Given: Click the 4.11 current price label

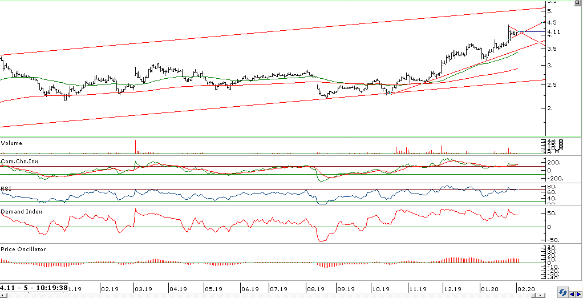Looking at the screenshot, I should [554, 32].
